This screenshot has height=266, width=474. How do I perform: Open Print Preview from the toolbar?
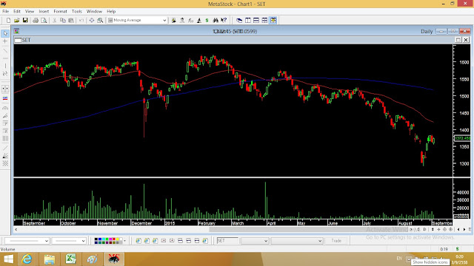[x=44, y=20]
